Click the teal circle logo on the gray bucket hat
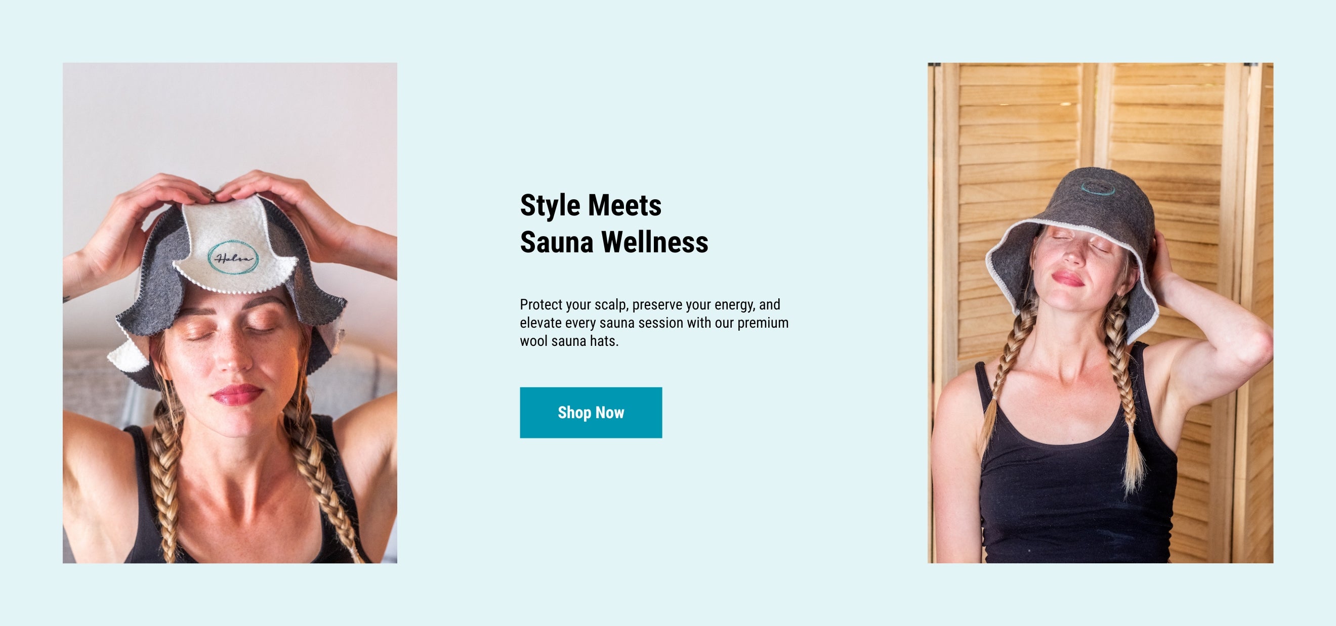1336x626 pixels. (x=1098, y=188)
